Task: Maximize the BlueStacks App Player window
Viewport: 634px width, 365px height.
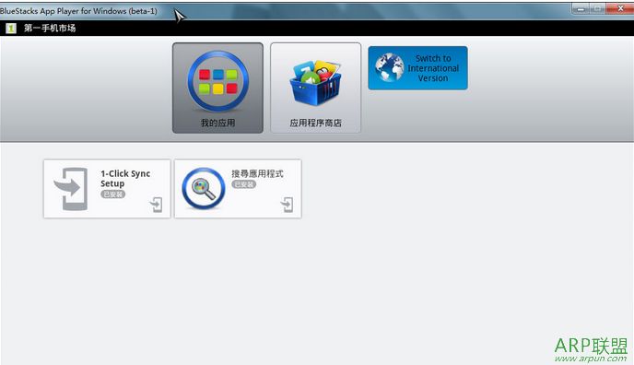Action: pos(597,9)
